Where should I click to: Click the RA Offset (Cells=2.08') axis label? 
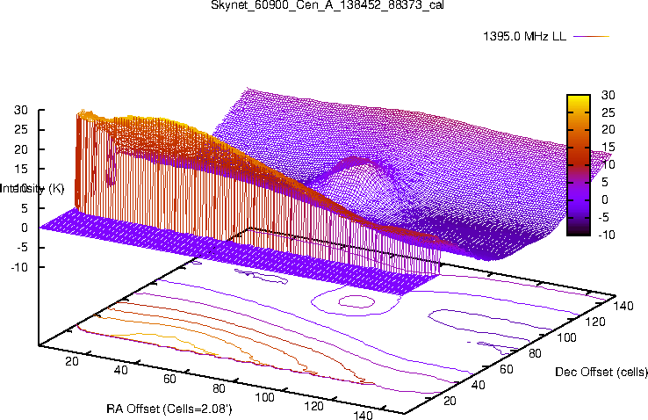click(x=169, y=409)
